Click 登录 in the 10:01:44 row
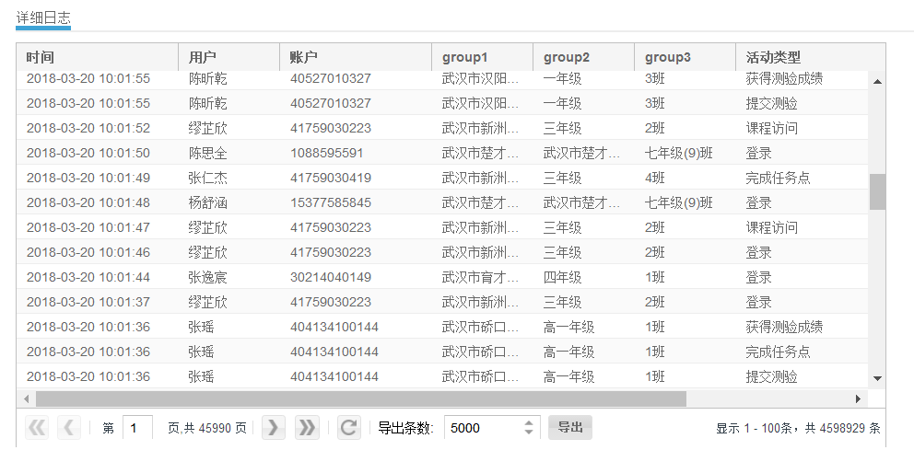Screen dimensions: 914x450 tap(758, 277)
